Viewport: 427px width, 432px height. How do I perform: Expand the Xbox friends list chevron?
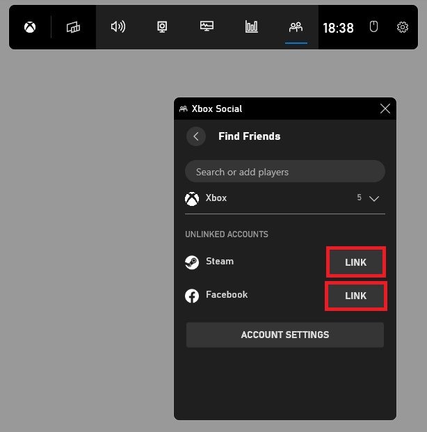click(374, 198)
